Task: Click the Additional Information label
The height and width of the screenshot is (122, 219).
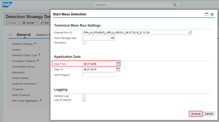Action: click(x=24, y=84)
